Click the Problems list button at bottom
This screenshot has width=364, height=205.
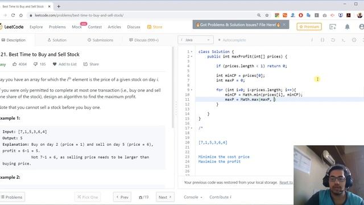tap(12, 197)
